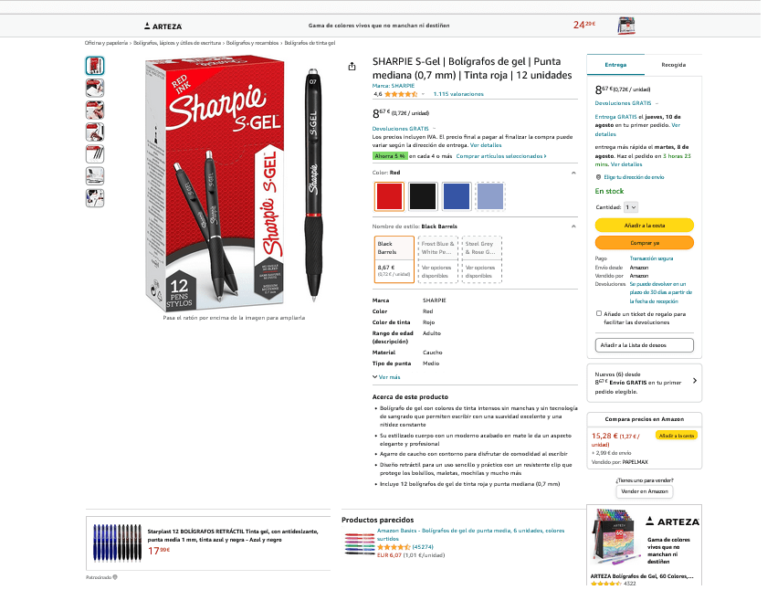
Task: Switch to the Recogida tab
Action: [x=673, y=65]
